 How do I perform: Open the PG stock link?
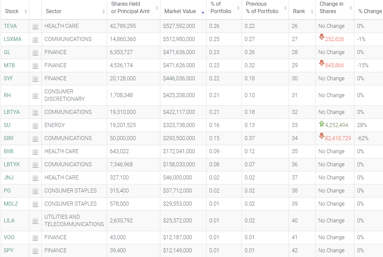pos(7,191)
